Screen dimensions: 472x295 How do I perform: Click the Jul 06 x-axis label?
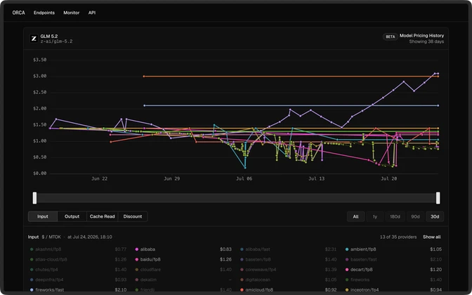click(x=244, y=179)
